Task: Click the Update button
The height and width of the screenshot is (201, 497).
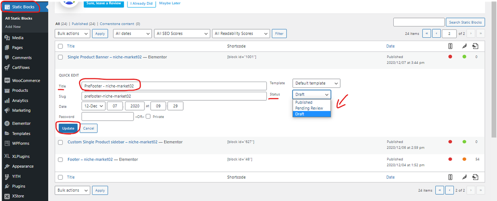Action: pos(68,128)
